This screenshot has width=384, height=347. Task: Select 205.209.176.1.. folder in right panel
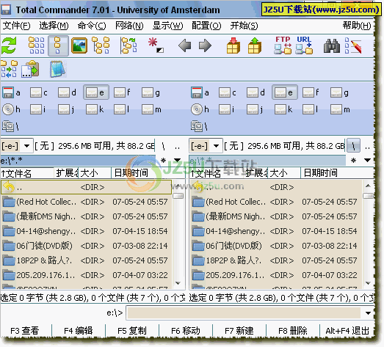[276, 275]
